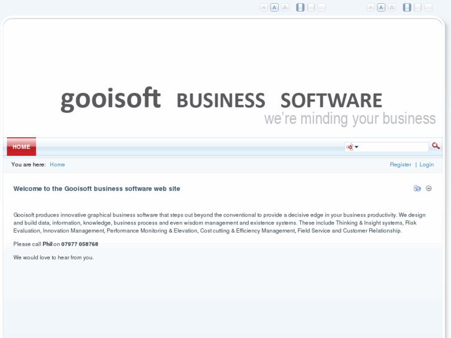Image resolution: width=451 pixels, height=338 pixels.
Task: Click the 'We would love to hear from you.' text
Action: click(x=53, y=257)
